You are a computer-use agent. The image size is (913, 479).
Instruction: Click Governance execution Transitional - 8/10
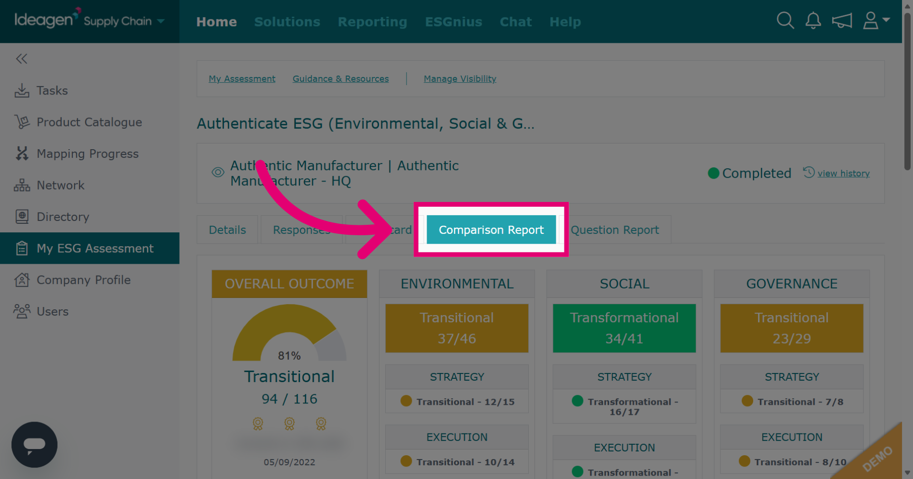[791, 461]
